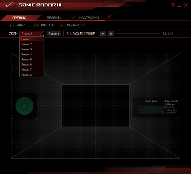Click the audio player progress slider
Screen dimensions: 191x174
[x=138, y=34]
